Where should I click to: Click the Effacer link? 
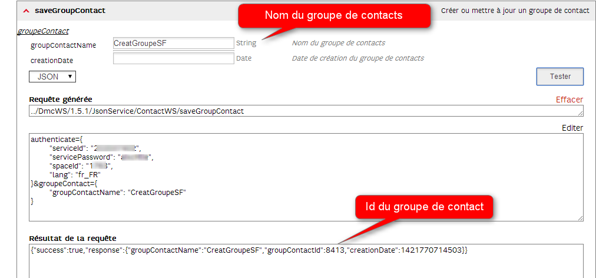point(569,100)
